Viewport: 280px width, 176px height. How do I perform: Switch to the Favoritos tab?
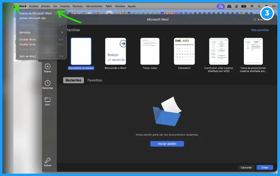click(95, 80)
